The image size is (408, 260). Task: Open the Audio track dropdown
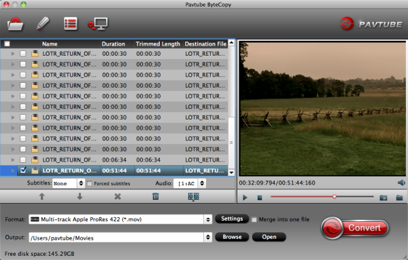[x=190, y=183]
